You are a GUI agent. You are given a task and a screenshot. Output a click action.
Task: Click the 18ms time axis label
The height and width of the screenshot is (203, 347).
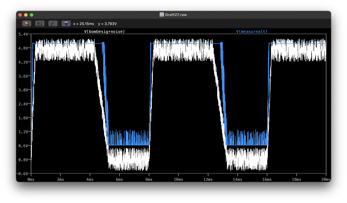tap(296, 179)
